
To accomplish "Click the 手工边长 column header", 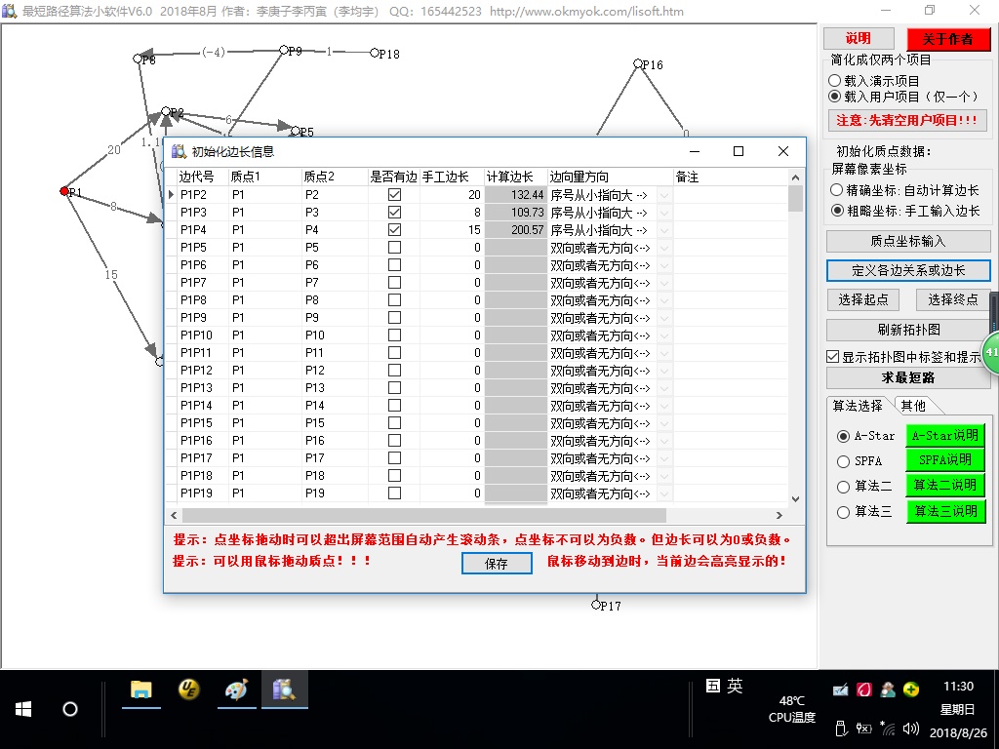I will click(x=452, y=177).
